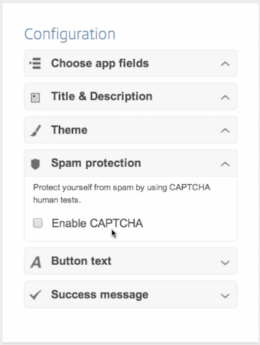Click the document icon beside Title & Description
The image size is (260, 345).
(35, 97)
